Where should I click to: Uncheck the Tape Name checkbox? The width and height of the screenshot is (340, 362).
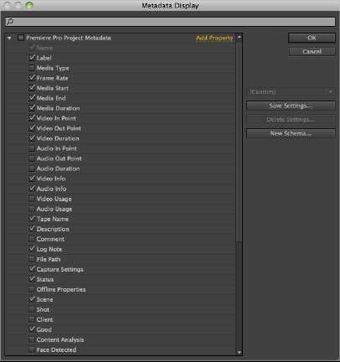[32, 219]
